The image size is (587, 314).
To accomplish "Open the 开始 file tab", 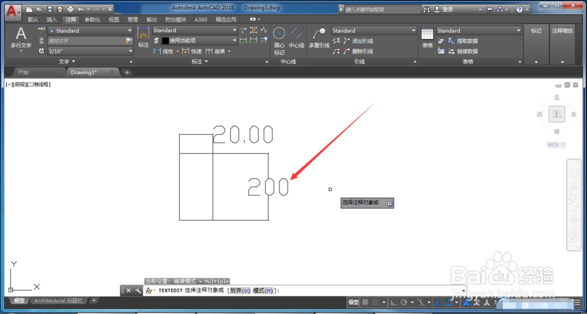I will point(23,72).
